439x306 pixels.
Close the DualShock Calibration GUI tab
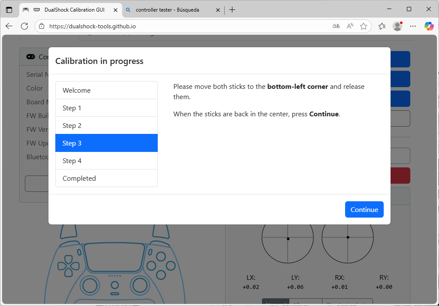(x=115, y=10)
